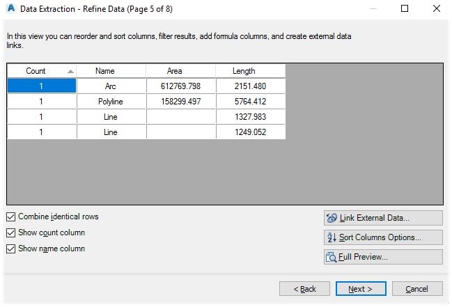Click the Name column header
This screenshot has width=452, height=307.
click(x=111, y=71)
